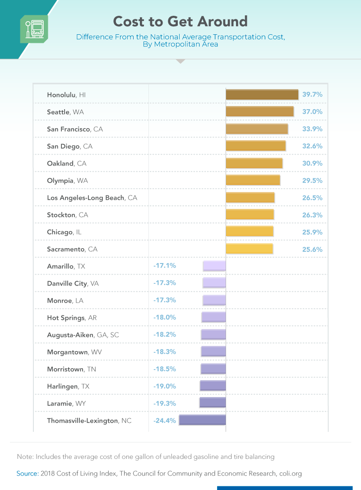361x490 pixels.
Task: Click the bus stop icon in the header
Action: click(34, 29)
